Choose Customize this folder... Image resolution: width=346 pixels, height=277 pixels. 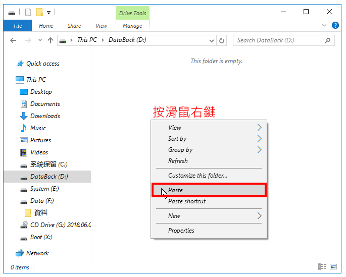(209, 176)
